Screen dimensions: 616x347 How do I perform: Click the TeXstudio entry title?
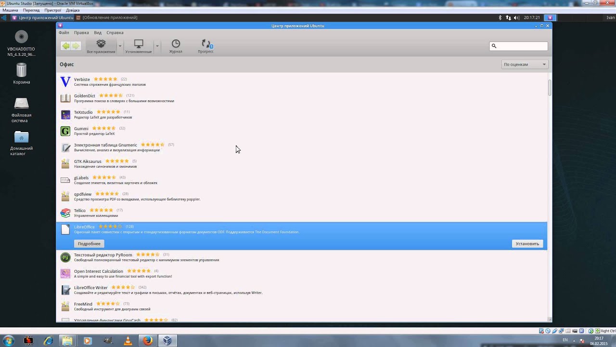point(83,112)
